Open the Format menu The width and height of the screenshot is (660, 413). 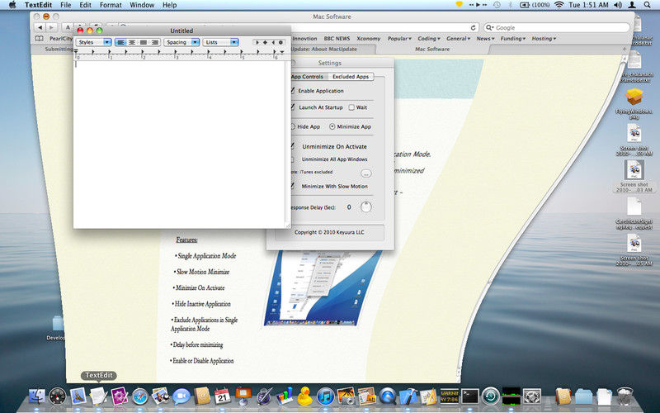coord(111,5)
